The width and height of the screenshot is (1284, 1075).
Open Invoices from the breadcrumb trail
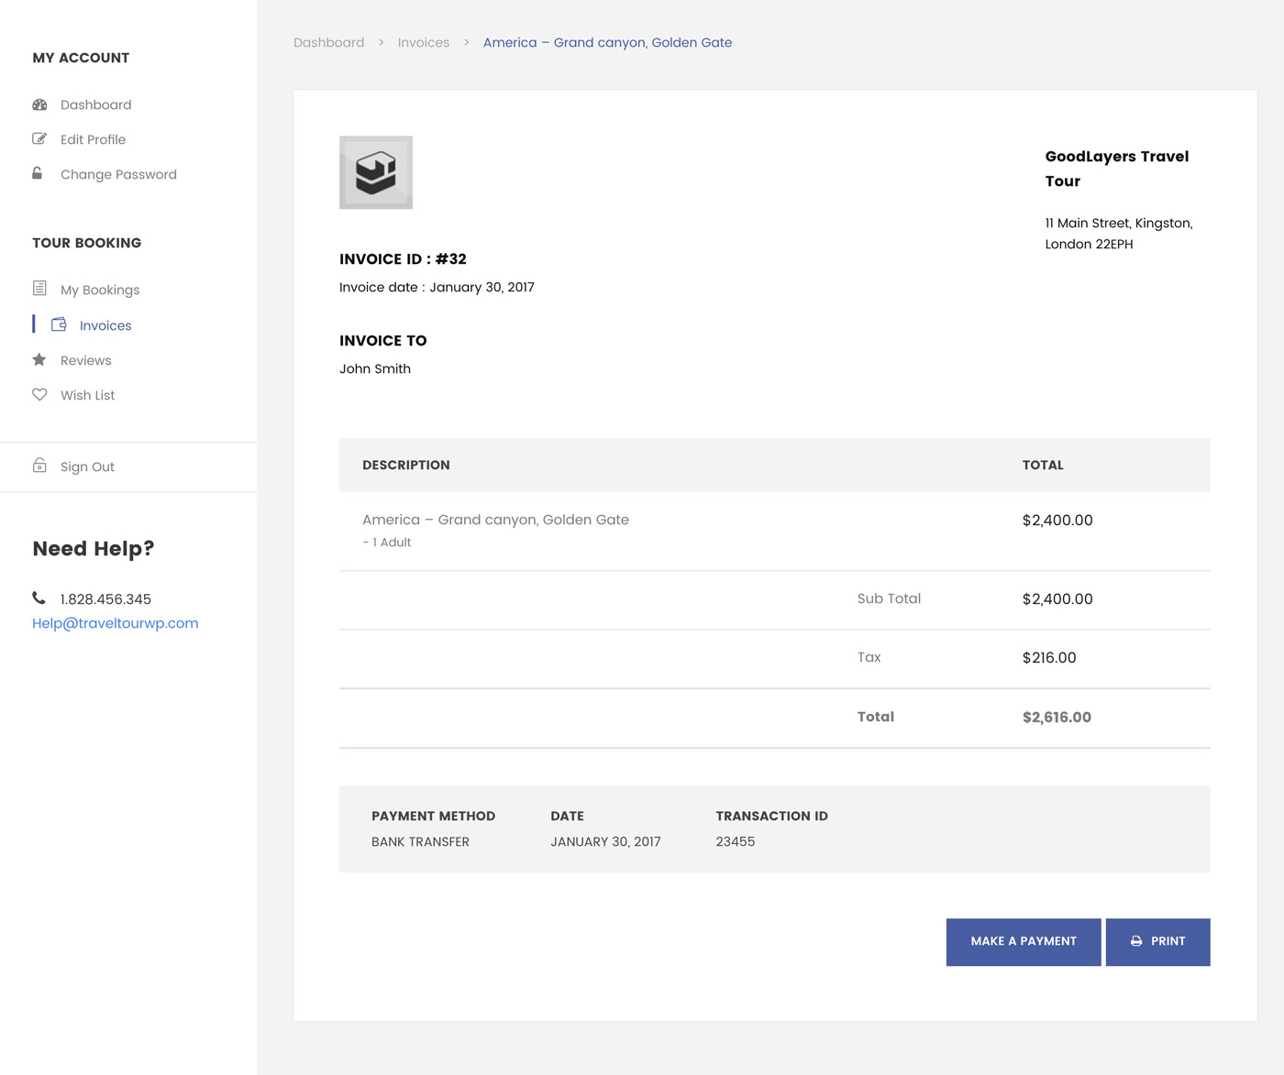[423, 42]
